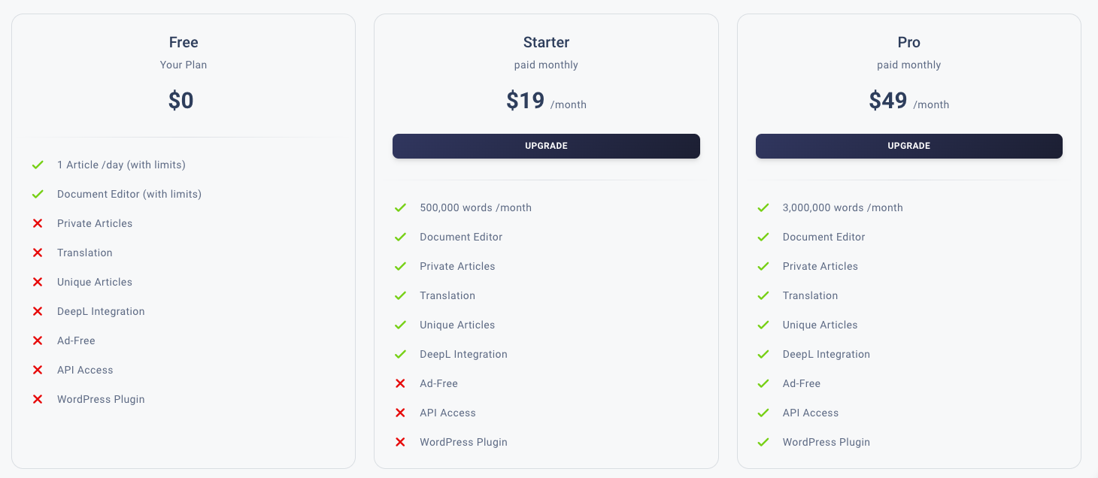Image resolution: width=1098 pixels, height=478 pixels.
Task: Click the Pro plan Upgrade button
Action: click(x=908, y=146)
